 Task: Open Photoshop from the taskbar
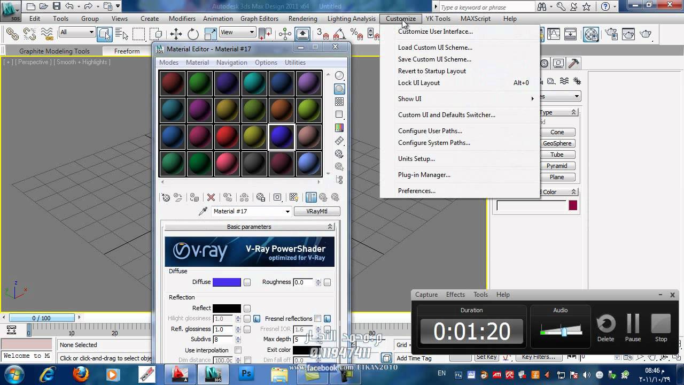click(x=246, y=374)
